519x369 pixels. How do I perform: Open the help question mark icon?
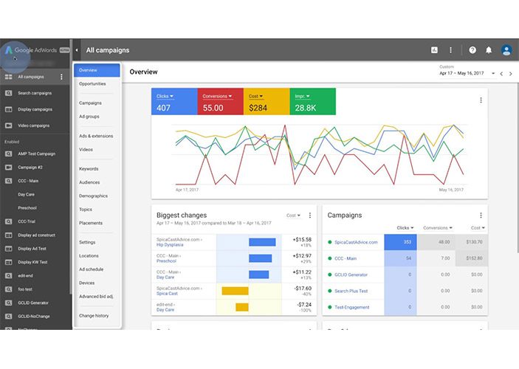pos(472,50)
